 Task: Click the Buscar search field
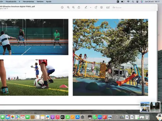click(x=134, y=7)
